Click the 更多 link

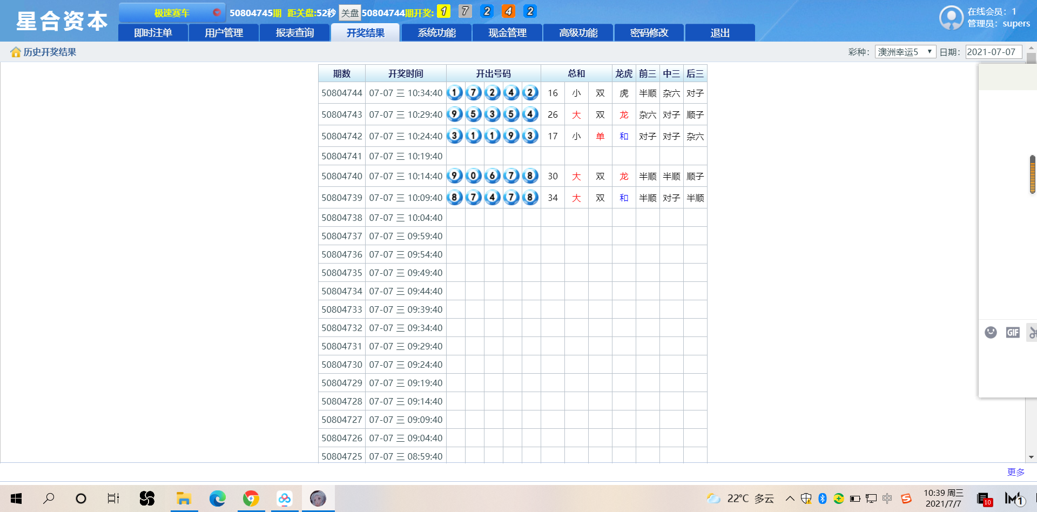[1015, 472]
